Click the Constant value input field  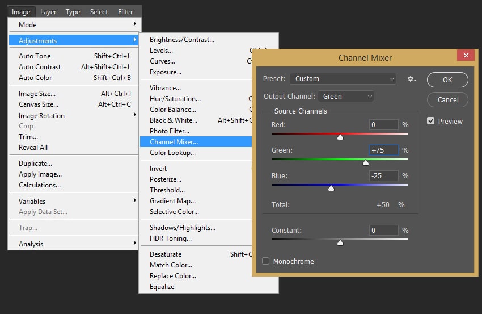[x=383, y=231]
